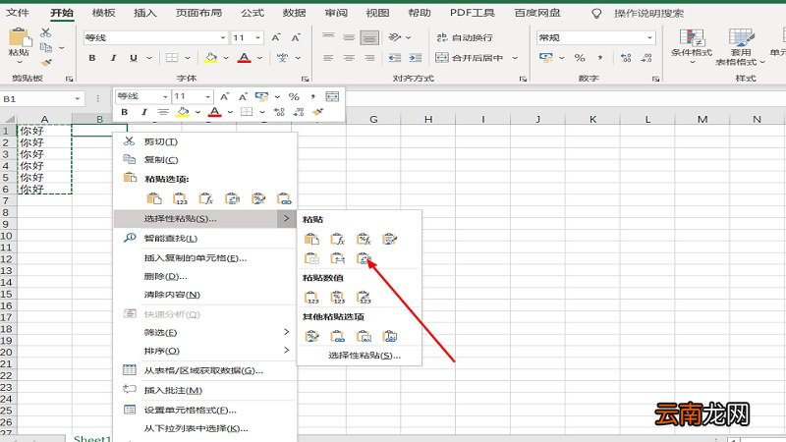Open 选择性粘贴(S)... at the submenu bottom
The width and height of the screenshot is (786, 442).
tap(364, 356)
